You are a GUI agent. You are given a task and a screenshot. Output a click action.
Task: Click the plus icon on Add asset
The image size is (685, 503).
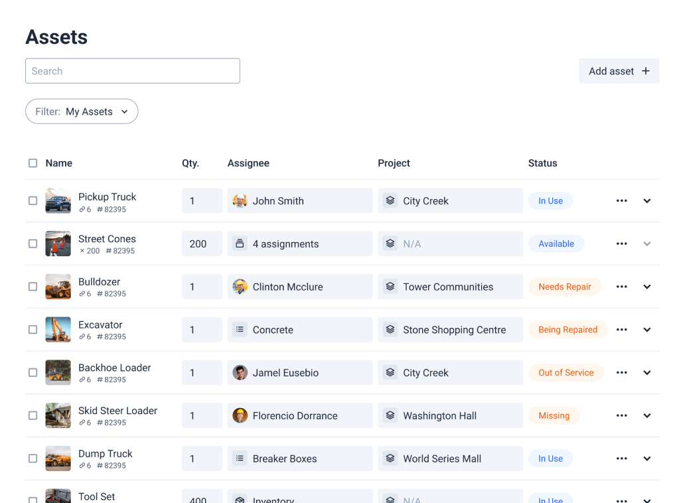[645, 71]
